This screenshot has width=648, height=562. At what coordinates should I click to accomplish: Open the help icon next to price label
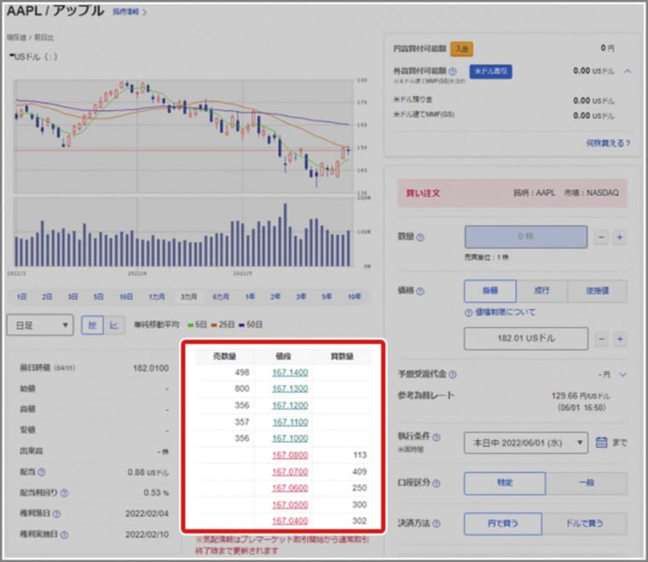coord(420,291)
